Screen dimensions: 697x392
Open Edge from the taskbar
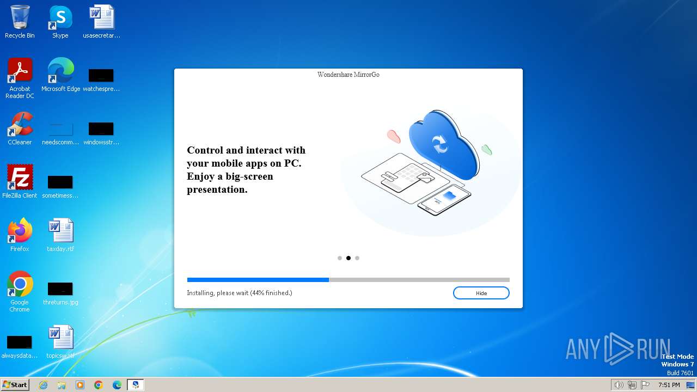point(117,385)
